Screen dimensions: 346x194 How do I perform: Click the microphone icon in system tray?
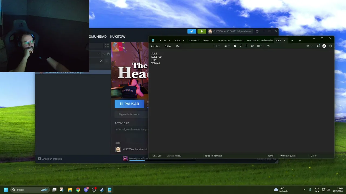pyautogui.click(x=310, y=190)
